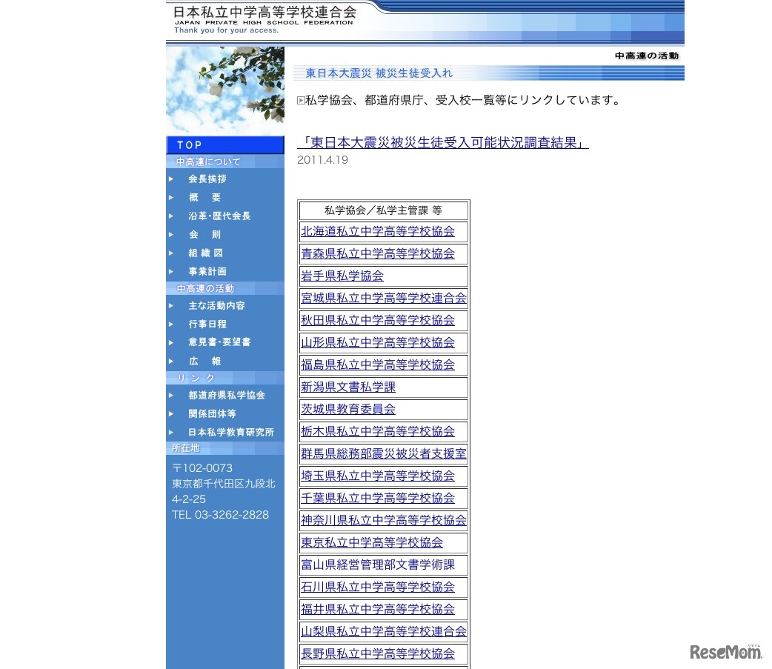Open 日本私学教育研究所 sidebar link
772x669 pixels.
pos(231,432)
